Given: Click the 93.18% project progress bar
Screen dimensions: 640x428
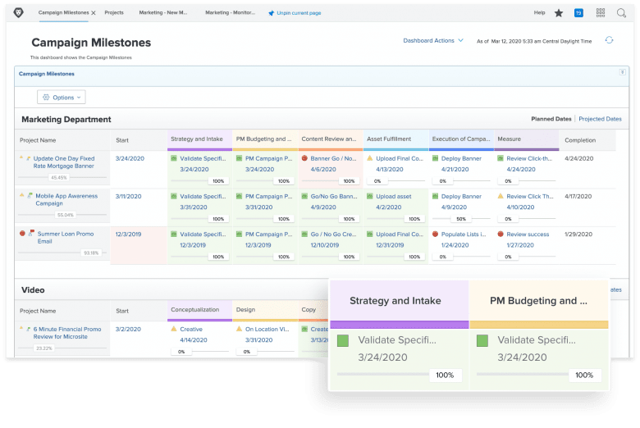Looking at the screenshot, I should coord(62,253).
